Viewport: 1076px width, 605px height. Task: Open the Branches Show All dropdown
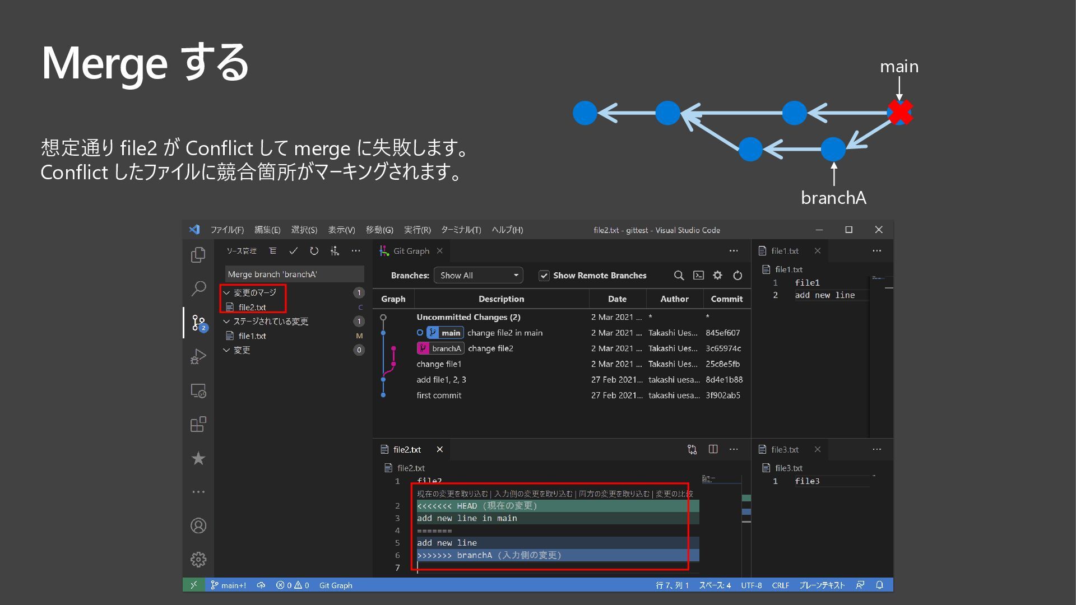(x=478, y=275)
